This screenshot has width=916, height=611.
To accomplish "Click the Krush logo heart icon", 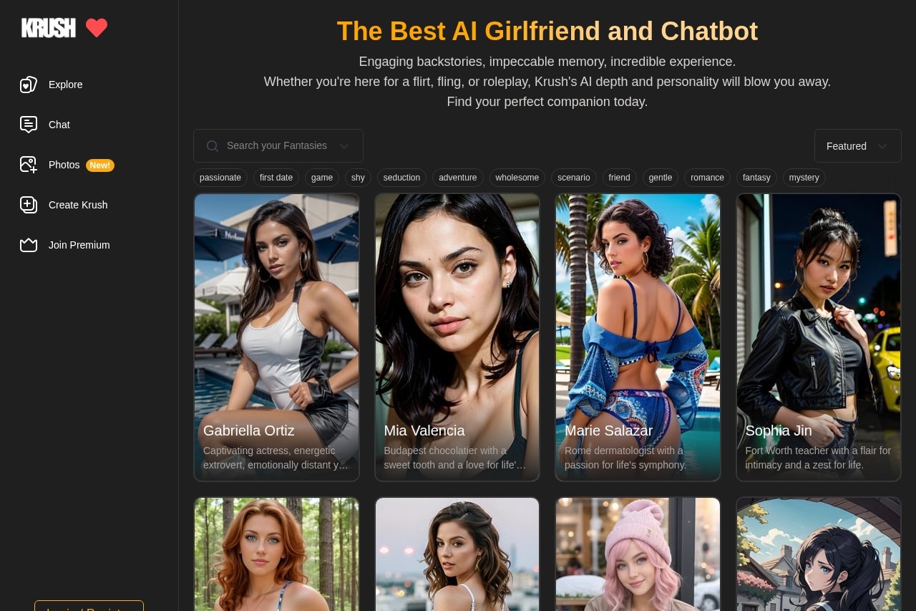I will tap(97, 28).
